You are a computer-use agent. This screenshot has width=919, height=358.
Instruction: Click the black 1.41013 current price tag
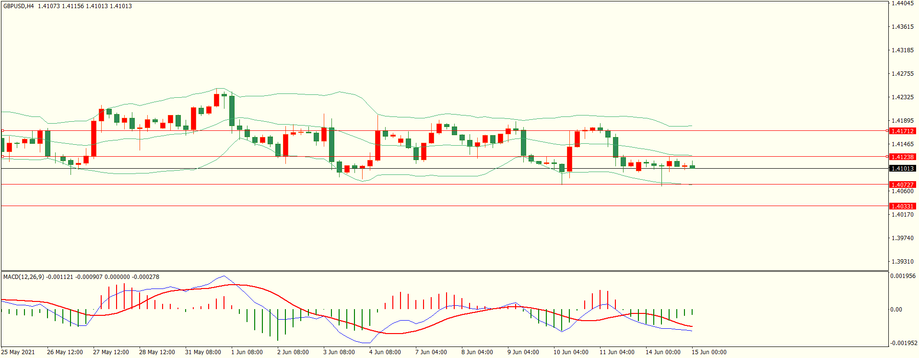[x=902, y=168]
